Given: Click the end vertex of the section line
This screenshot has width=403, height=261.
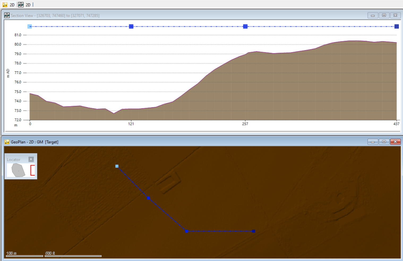Looking at the screenshot, I should tap(253, 231).
